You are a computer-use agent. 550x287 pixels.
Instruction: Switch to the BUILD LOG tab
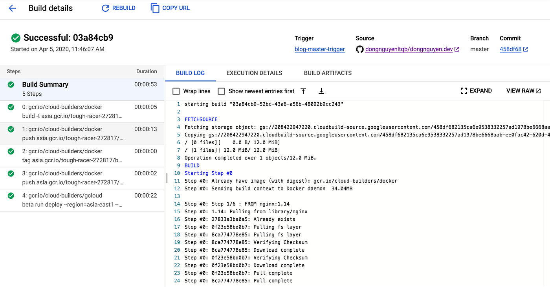pos(190,73)
